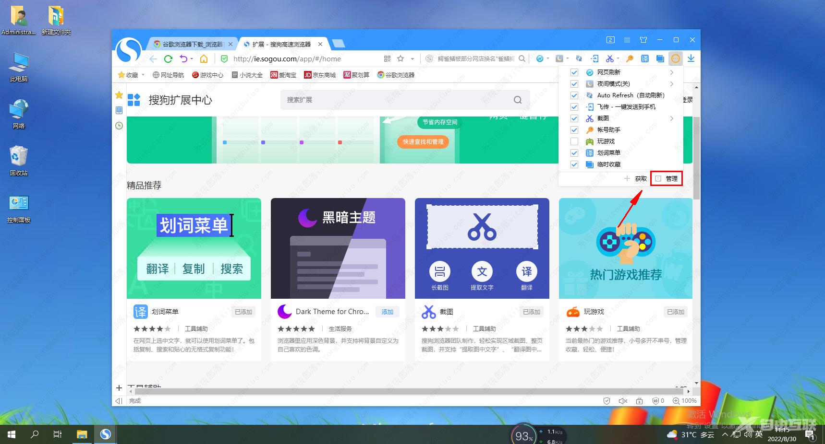Open the 网址导航 bookmark

click(168, 75)
